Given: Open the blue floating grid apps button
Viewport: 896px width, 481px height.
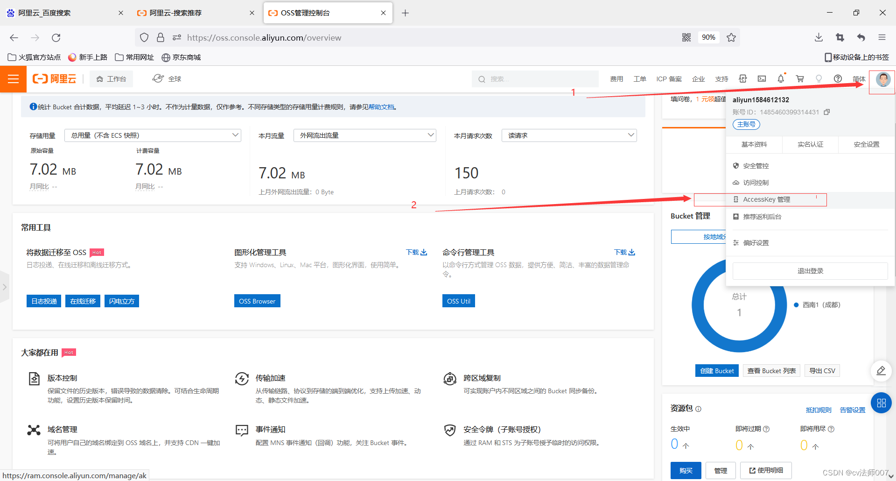Looking at the screenshot, I should tap(881, 403).
